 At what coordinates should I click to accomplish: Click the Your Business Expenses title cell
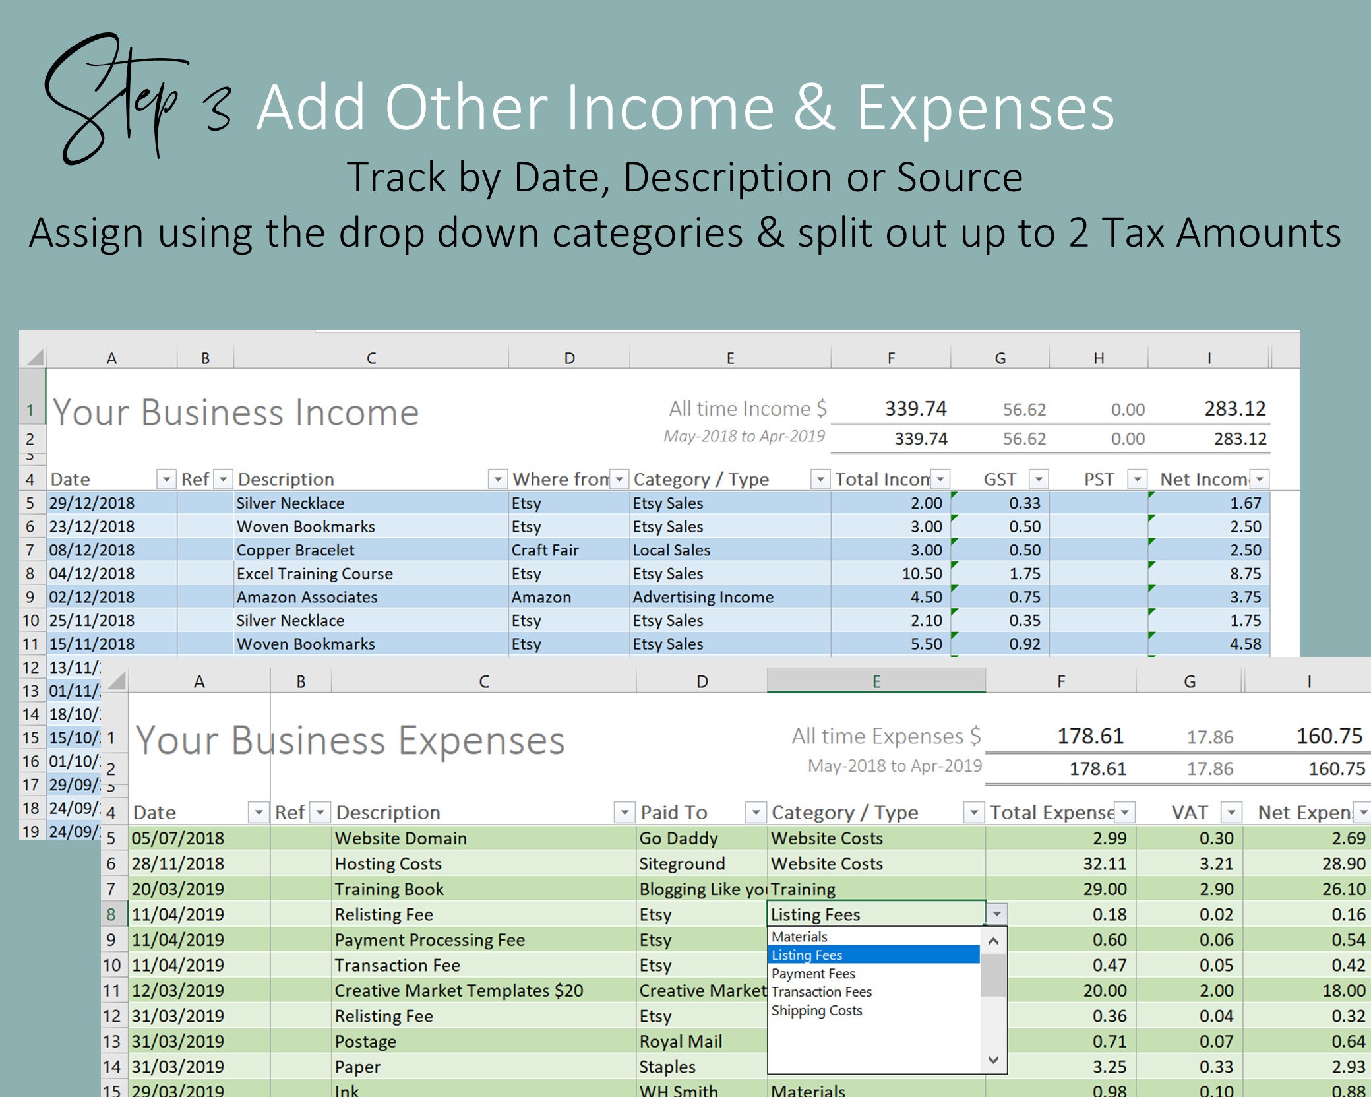[350, 740]
